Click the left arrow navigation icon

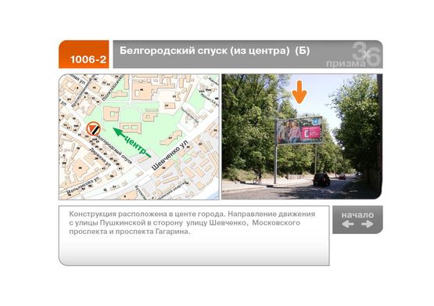348,224
